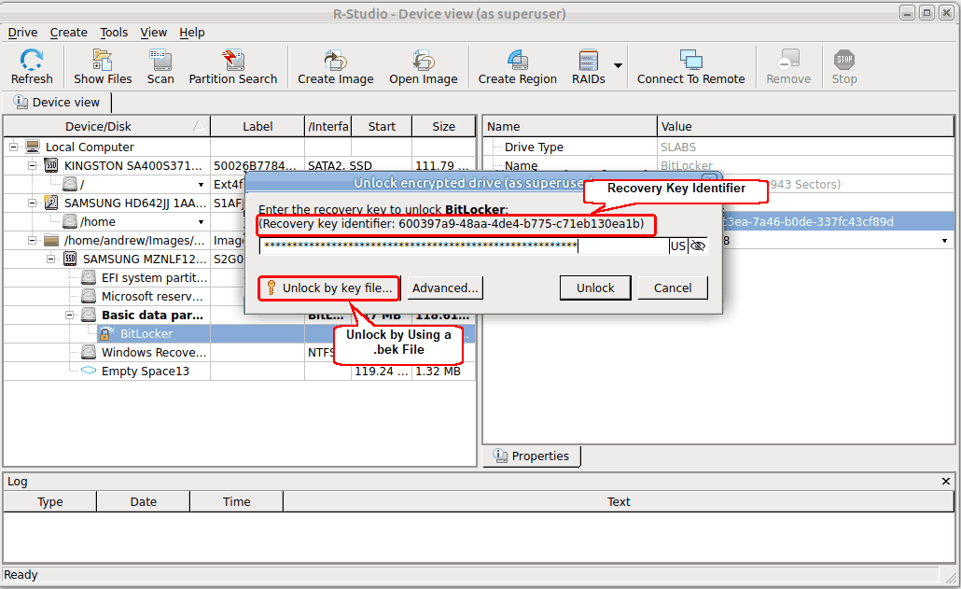Viewport: 961px width, 589px height.
Task: Click the Unlock button
Action: pyautogui.click(x=595, y=288)
